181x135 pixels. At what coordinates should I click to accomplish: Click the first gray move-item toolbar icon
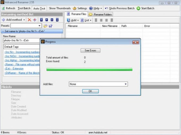pyautogui.click(x=96, y=20)
